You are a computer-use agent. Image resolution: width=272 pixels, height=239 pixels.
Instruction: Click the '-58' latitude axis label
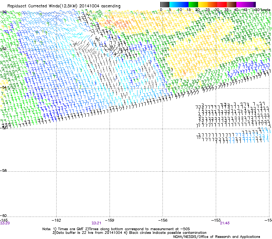point(3,171)
